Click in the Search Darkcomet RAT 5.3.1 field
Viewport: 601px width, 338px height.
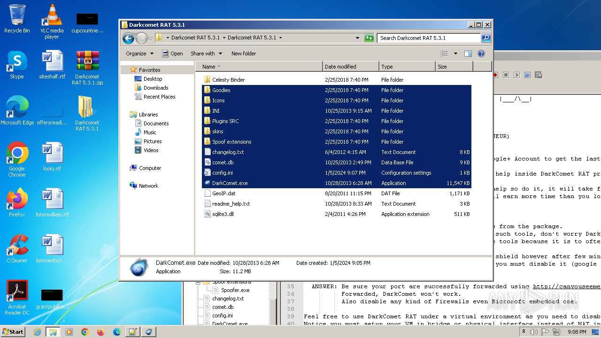429,38
